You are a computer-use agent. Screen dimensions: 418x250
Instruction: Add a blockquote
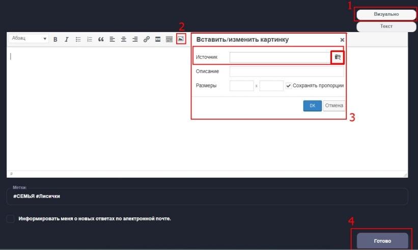pos(101,39)
